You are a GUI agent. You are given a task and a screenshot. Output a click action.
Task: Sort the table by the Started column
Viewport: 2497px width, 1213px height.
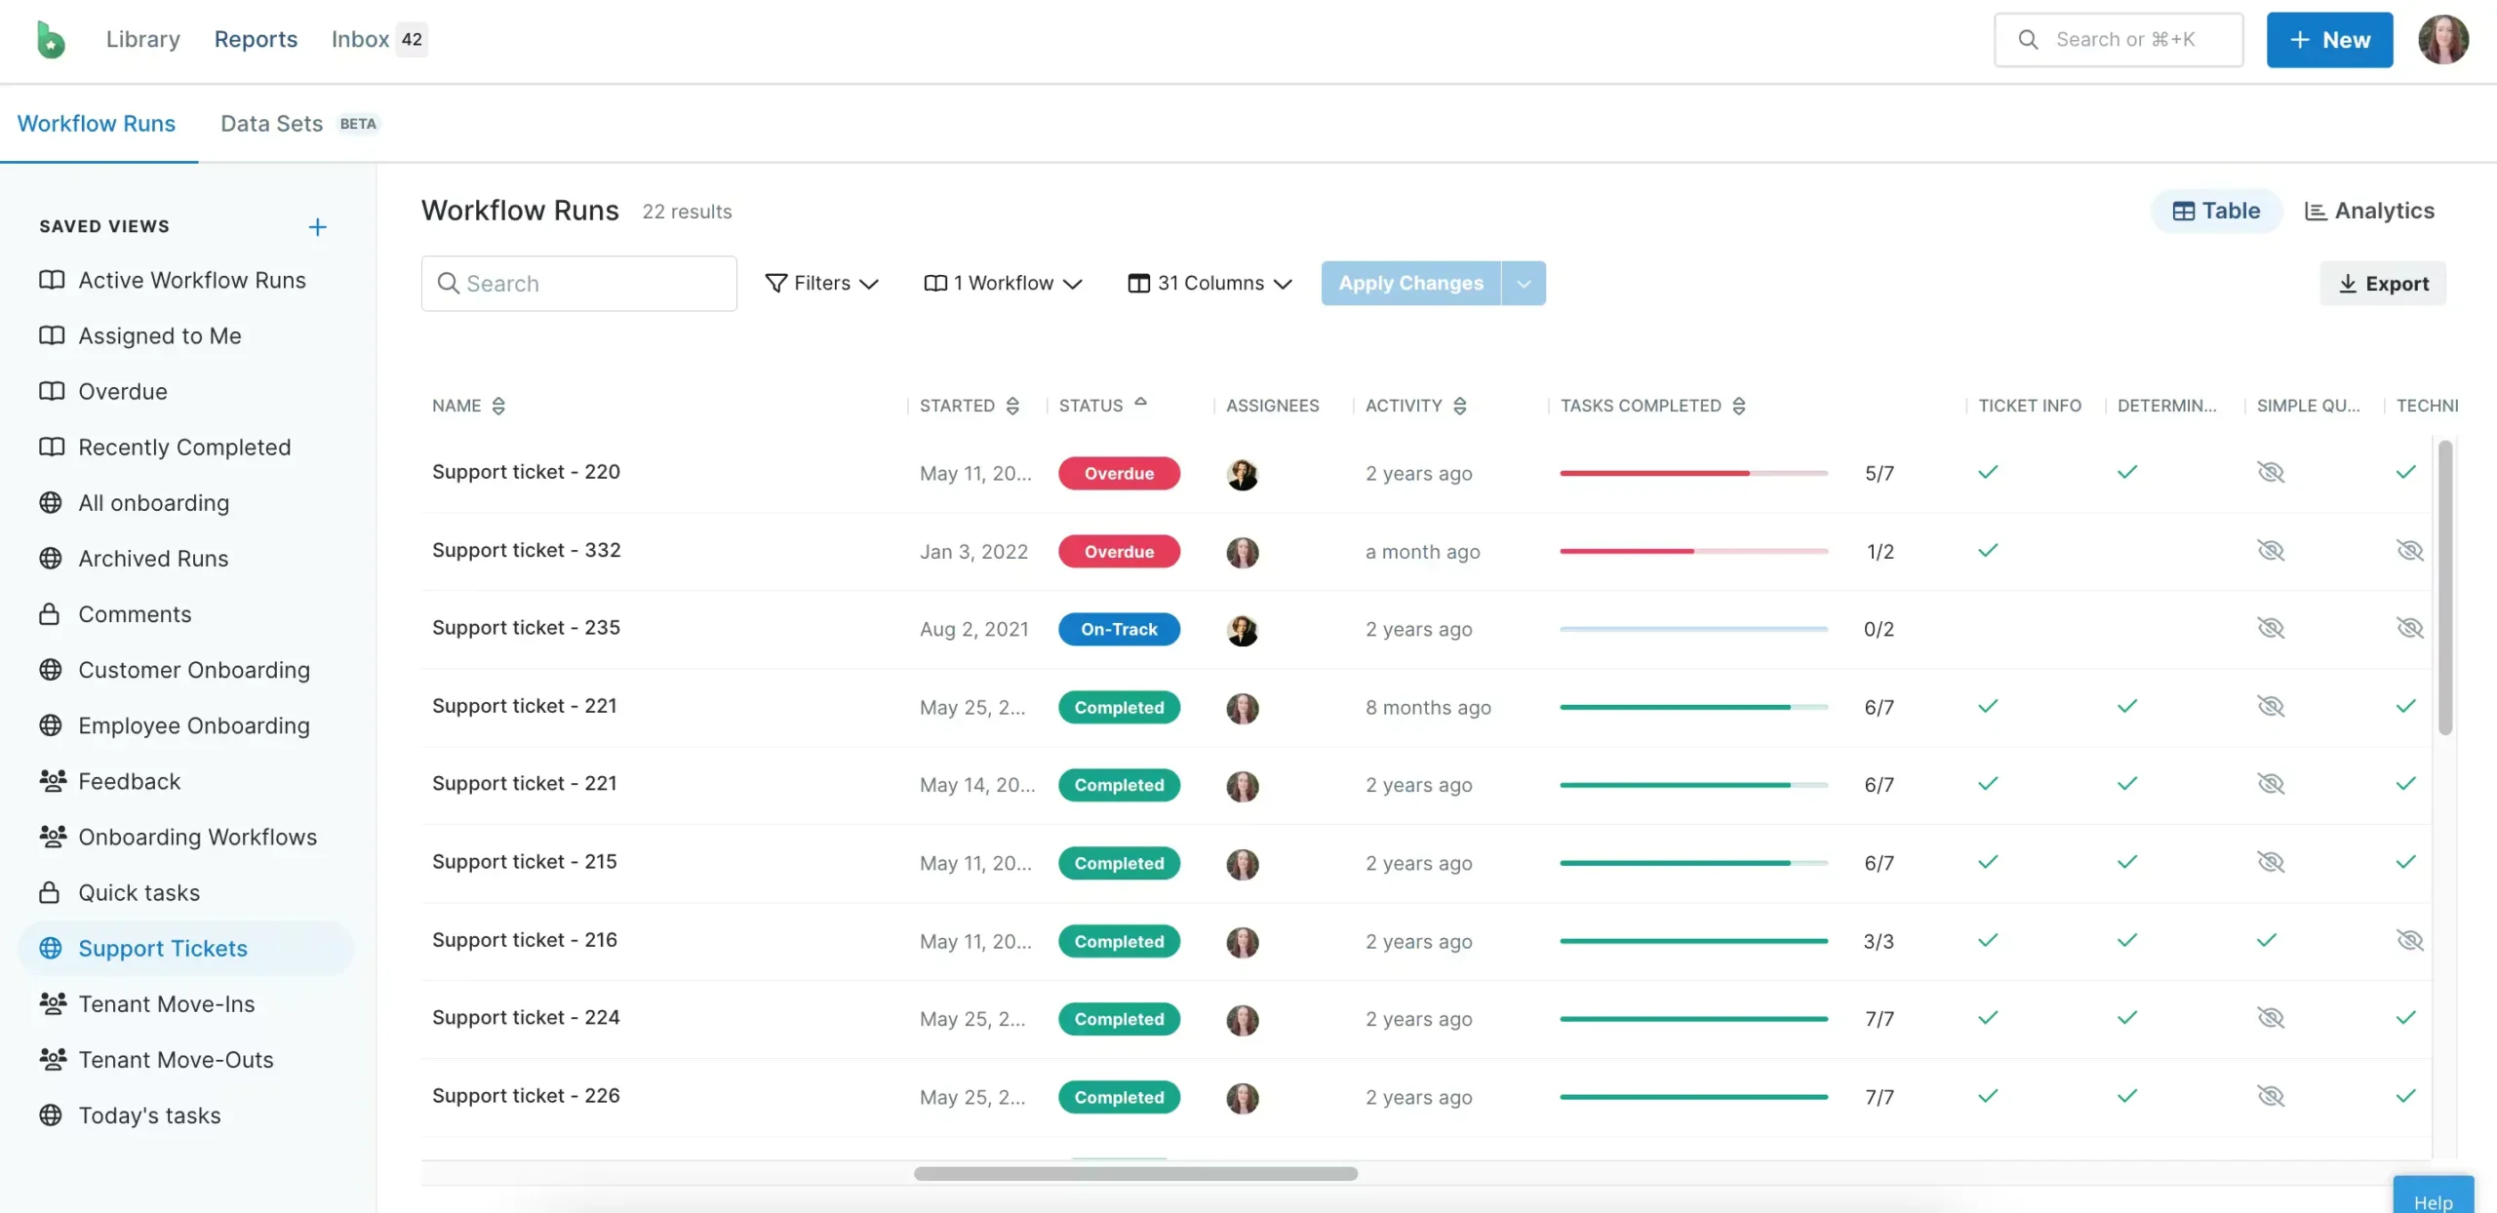1011,406
